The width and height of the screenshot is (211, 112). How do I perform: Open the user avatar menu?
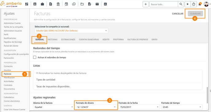point(206,4)
